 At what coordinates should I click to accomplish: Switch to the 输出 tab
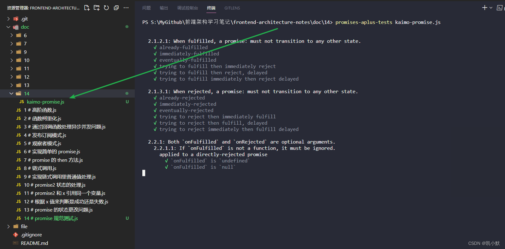tap(164, 8)
